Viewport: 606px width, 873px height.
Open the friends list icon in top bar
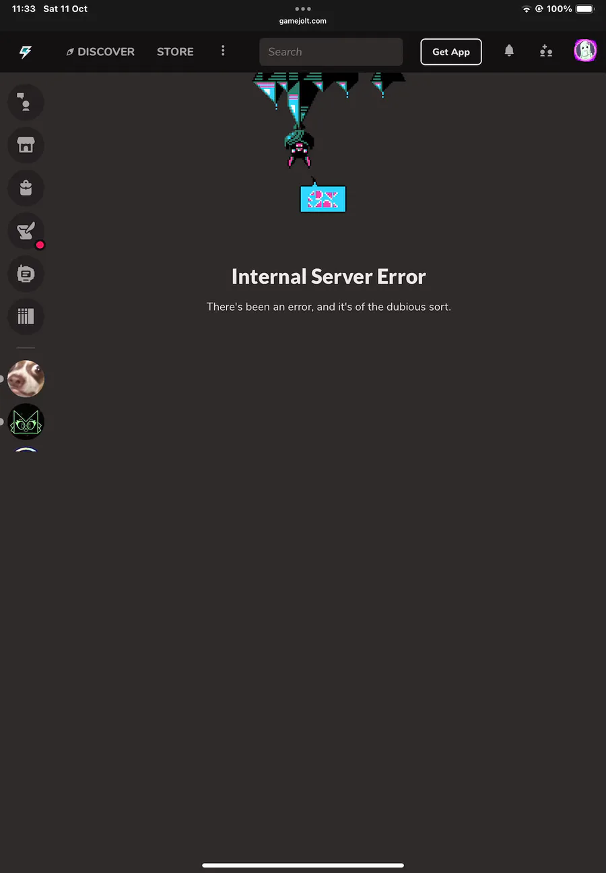pos(546,51)
